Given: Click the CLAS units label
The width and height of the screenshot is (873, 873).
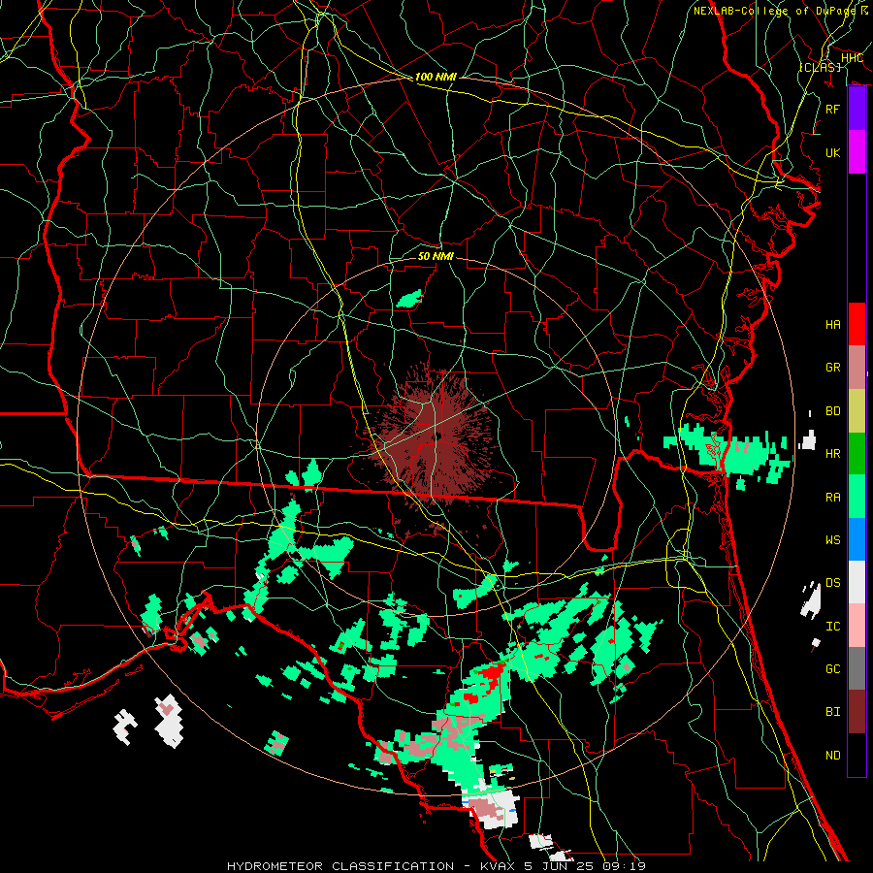Looking at the screenshot, I should pyautogui.click(x=820, y=67).
